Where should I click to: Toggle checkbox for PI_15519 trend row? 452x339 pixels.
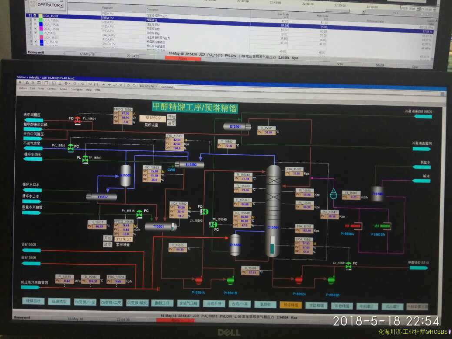tap(36, 33)
